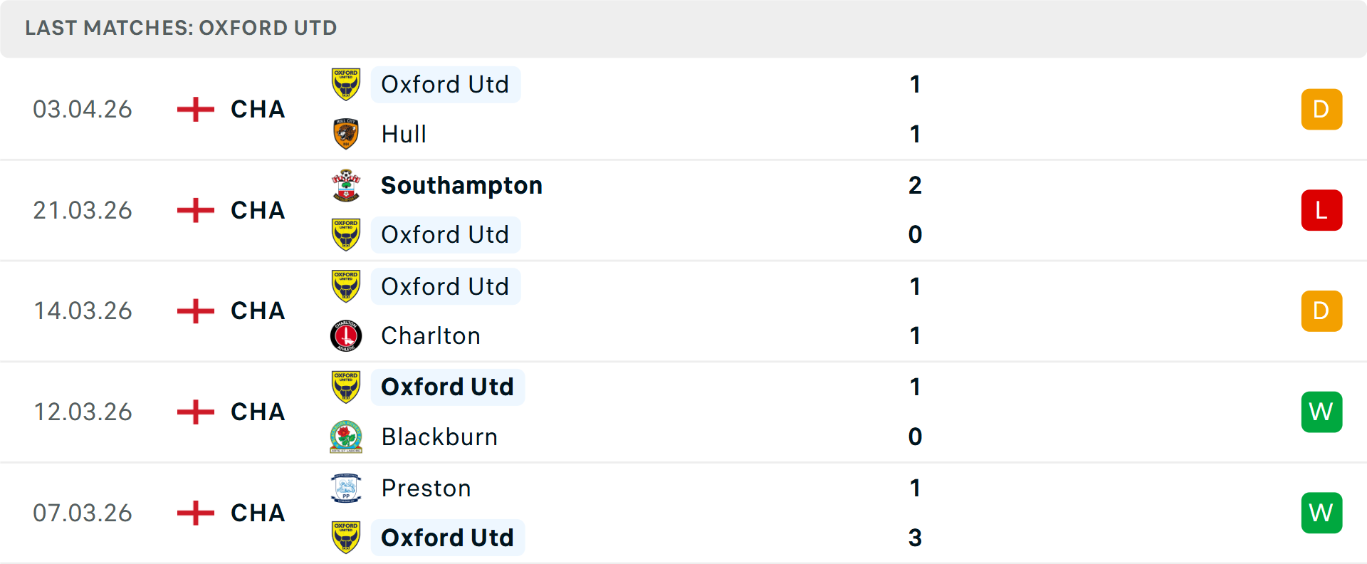Open the D result badge for Hull match
This screenshot has height=564, width=1367.
coord(1321,109)
